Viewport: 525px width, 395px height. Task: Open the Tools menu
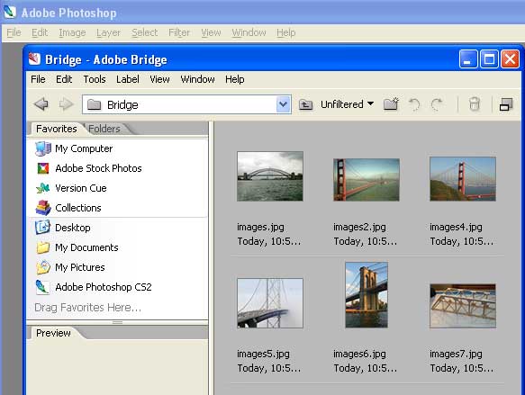95,79
